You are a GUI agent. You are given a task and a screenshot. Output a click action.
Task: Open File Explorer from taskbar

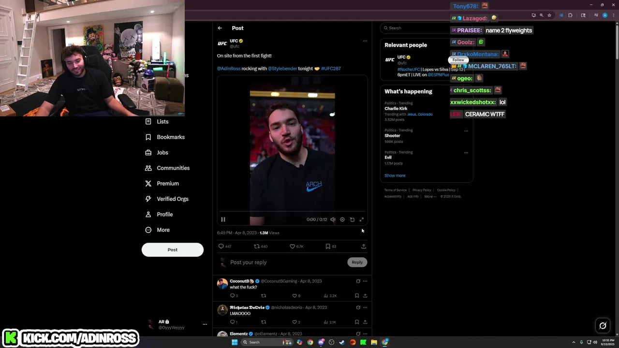pyautogui.click(x=374, y=342)
